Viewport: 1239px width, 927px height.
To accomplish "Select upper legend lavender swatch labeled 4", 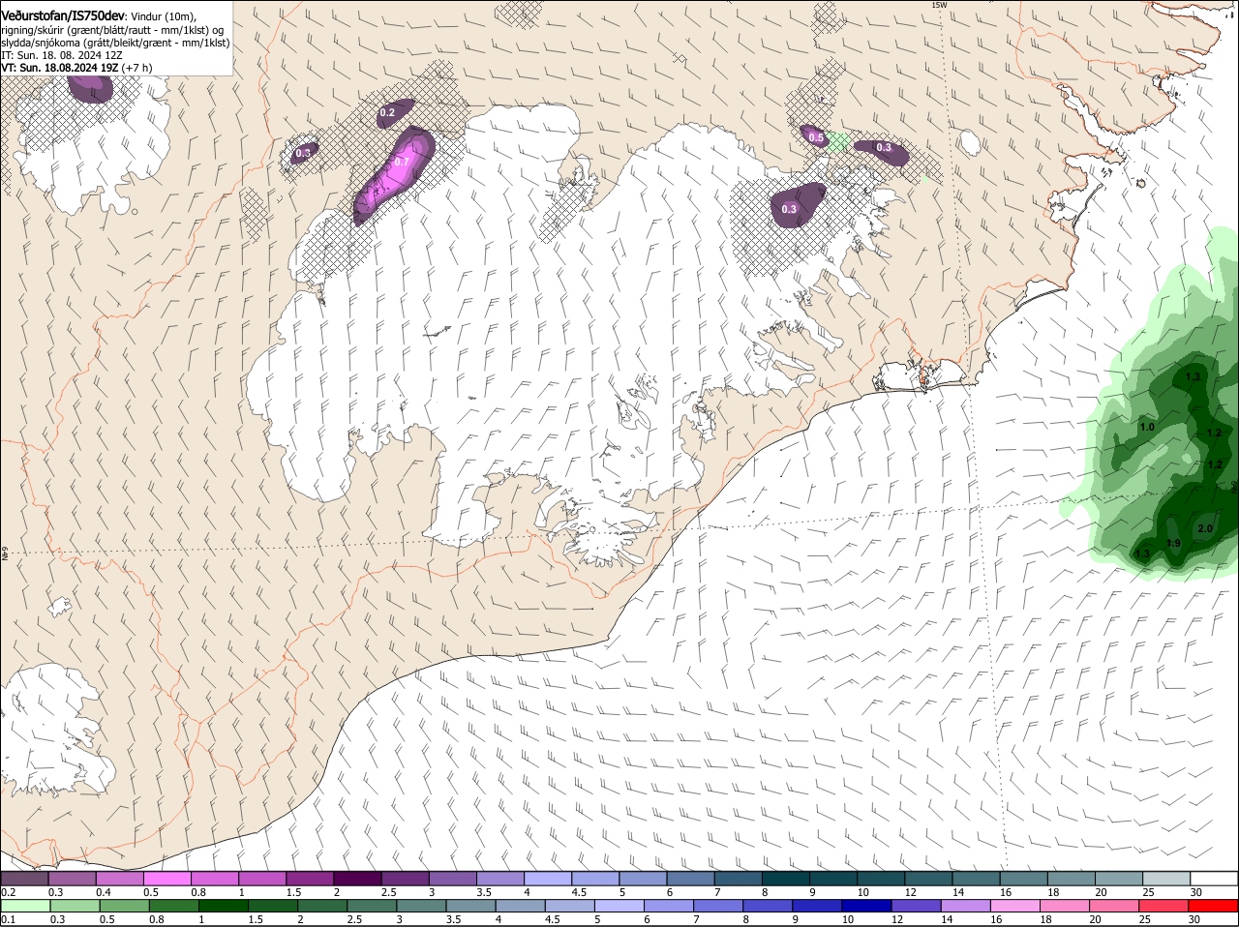I will click(x=547, y=878).
